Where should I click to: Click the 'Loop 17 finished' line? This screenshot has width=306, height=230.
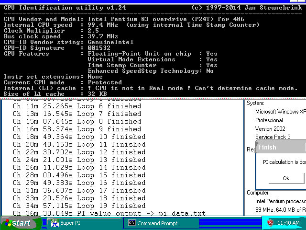pyautogui.click(x=79, y=190)
